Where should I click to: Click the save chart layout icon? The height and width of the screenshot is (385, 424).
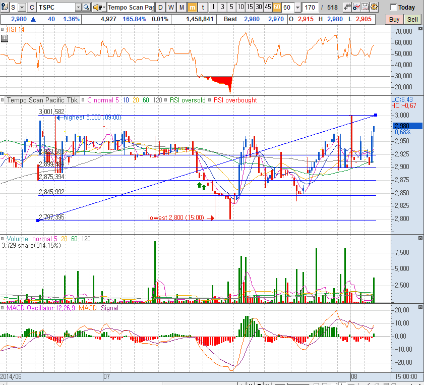click(365, 8)
